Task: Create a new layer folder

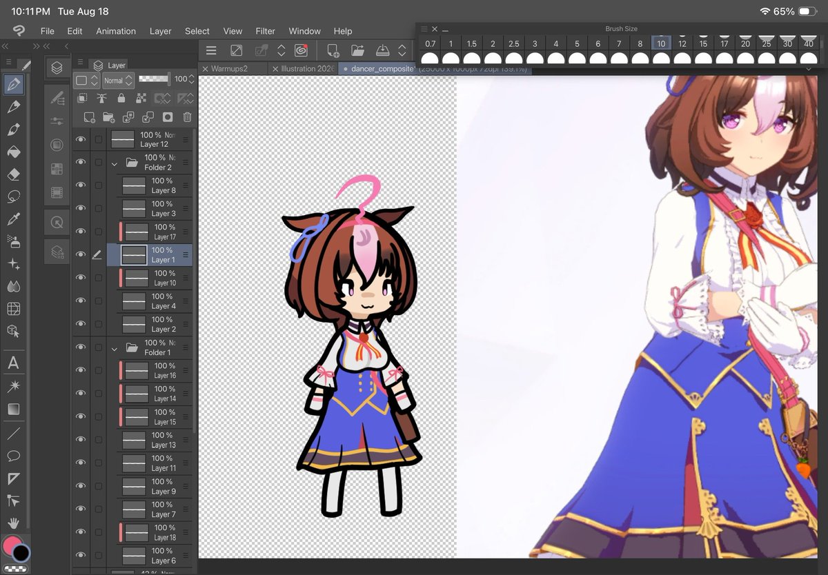Action: click(108, 117)
